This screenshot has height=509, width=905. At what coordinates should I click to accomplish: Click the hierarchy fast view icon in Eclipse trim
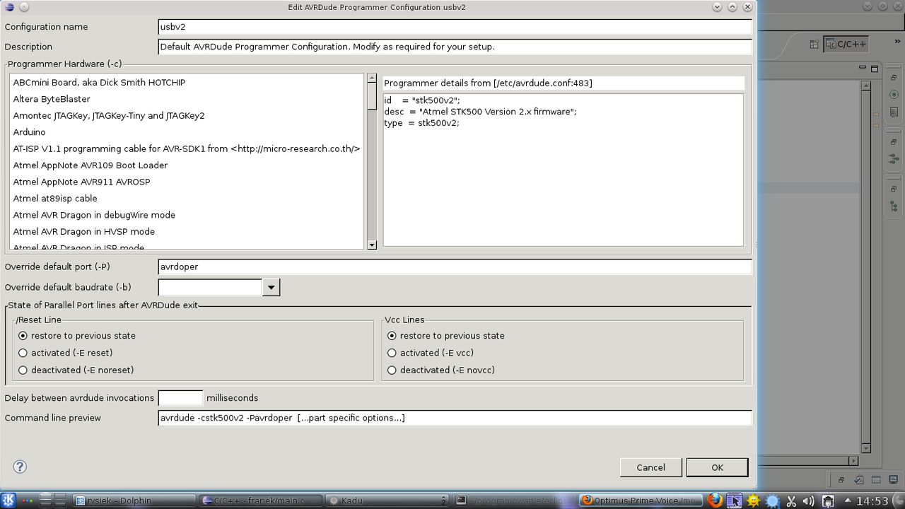click(894, 158)
